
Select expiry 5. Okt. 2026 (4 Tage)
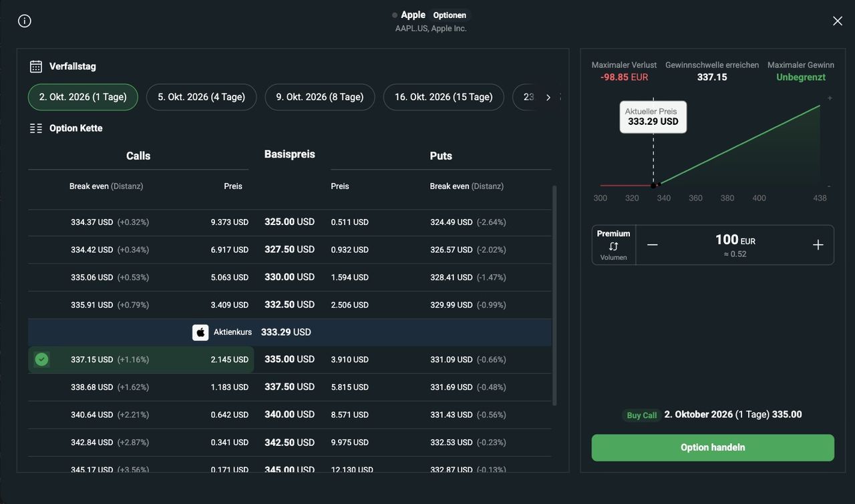click(202, 97)
